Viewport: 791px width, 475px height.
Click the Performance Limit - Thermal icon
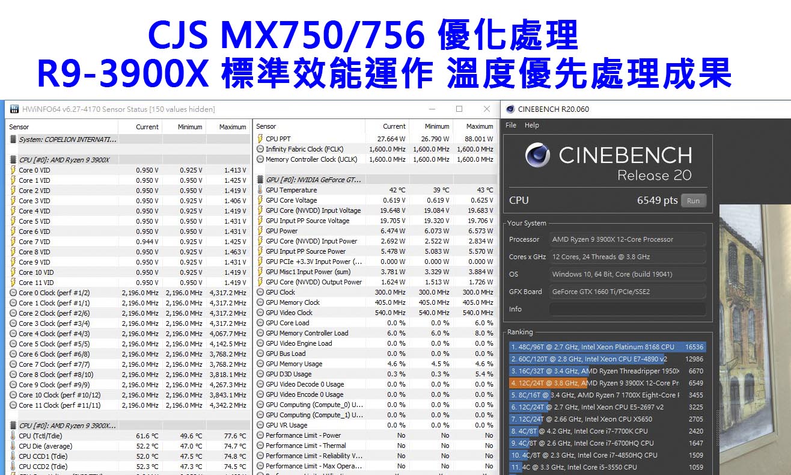(x=260, y=446)
